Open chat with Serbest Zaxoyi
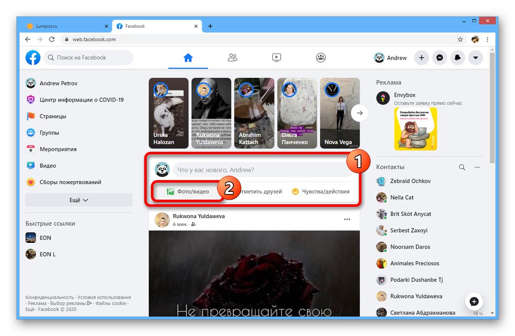 coord(428,231)
